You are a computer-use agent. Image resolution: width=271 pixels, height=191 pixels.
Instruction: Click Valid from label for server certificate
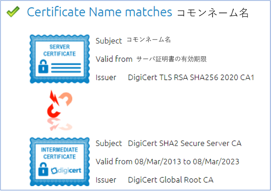point(114,59)
